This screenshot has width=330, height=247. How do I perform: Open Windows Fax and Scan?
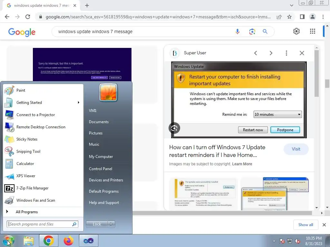point(43,200)
